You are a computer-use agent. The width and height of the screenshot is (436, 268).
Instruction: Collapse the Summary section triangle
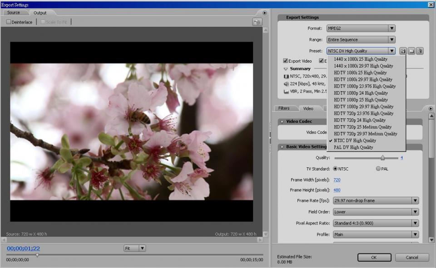(286, 69)
